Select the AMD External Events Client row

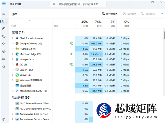tap(51, 104)
